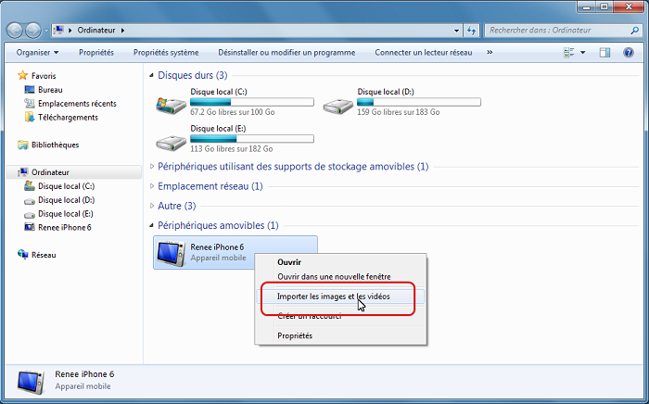Open the address bar history dropdown arrow

pos(456,31)
